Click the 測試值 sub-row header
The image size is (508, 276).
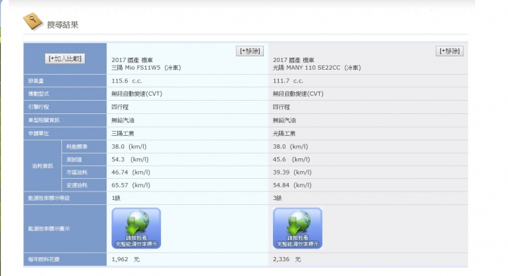84,159
